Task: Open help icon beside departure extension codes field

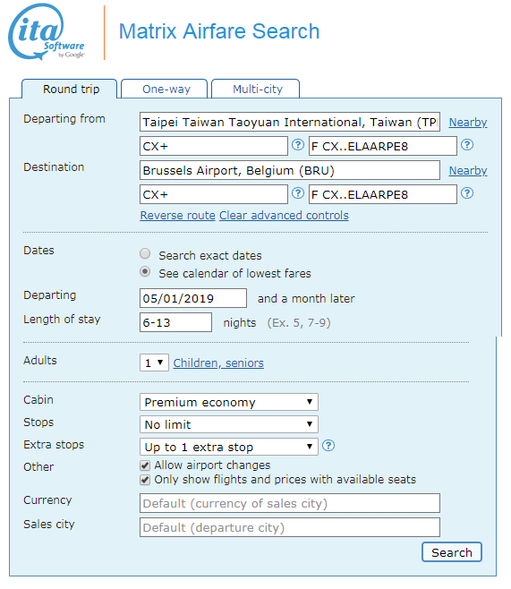Action: (466, 145)
